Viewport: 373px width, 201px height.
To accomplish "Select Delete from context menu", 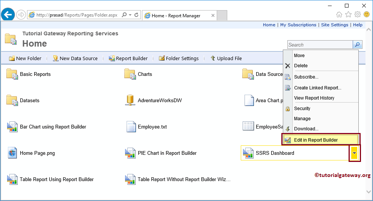I will point(321,66).
